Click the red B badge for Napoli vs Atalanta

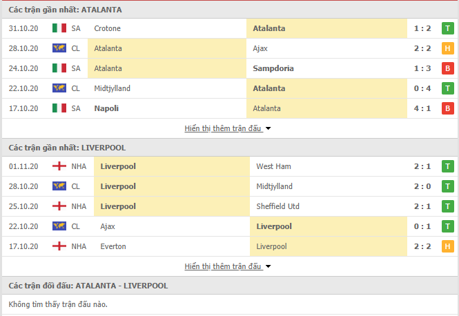tap(447, 108)
